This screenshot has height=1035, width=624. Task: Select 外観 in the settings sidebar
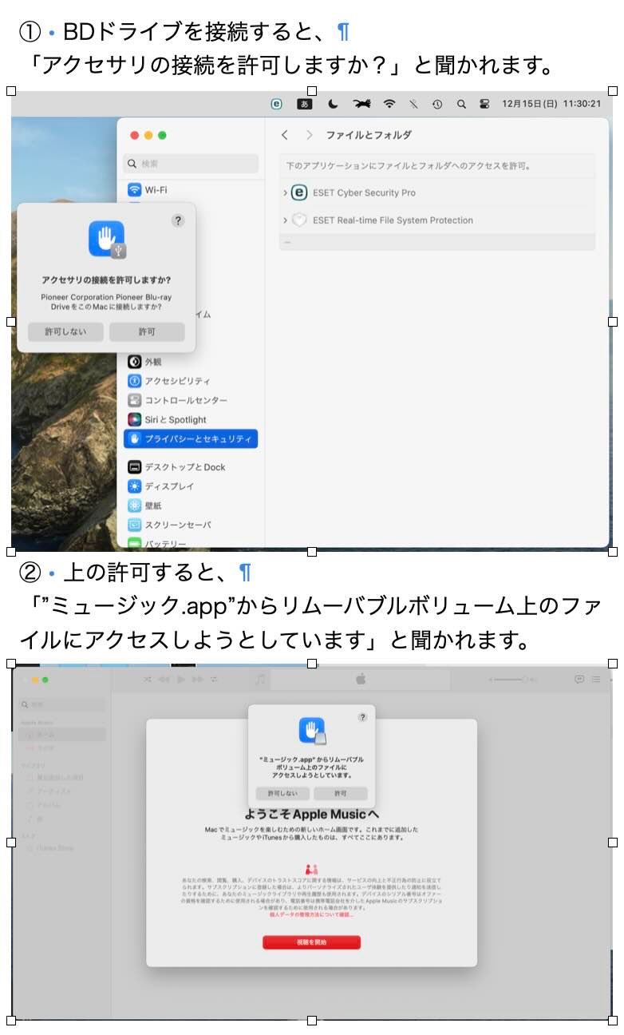point(192,362)
